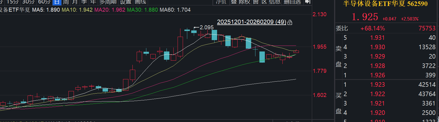Open the 多周期 multi-period view

[x=108, y=2]
